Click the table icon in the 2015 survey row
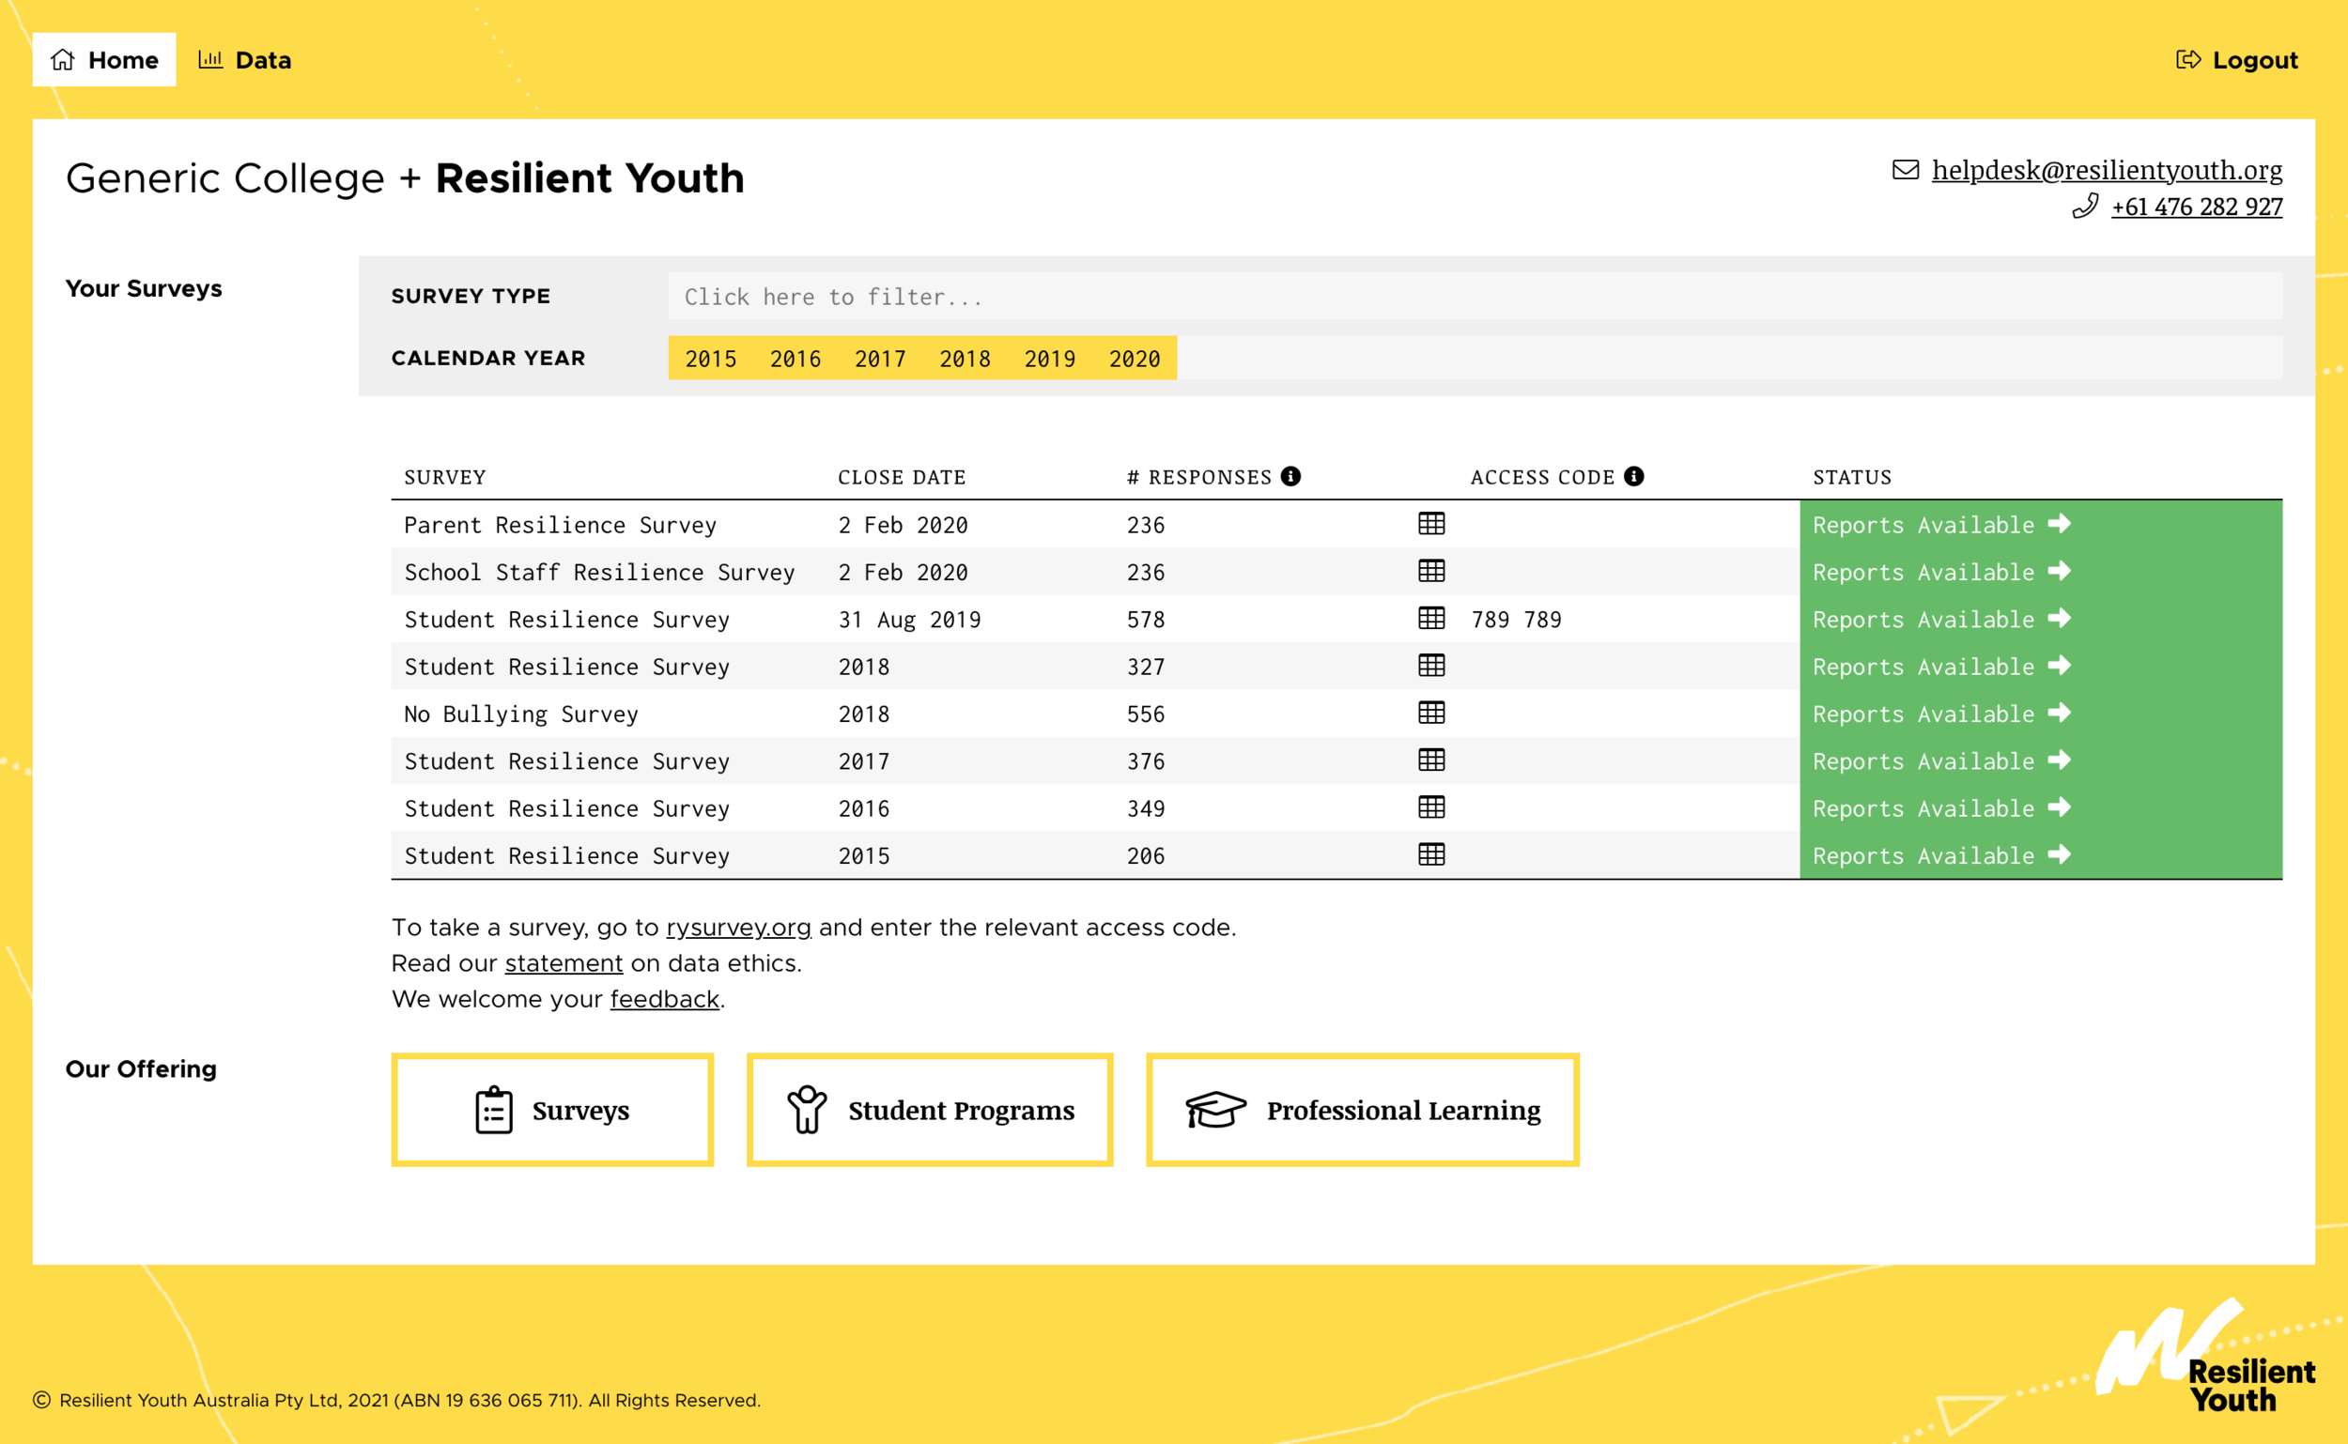This screenshot has width=2348, height=1444. point(1431,853)
